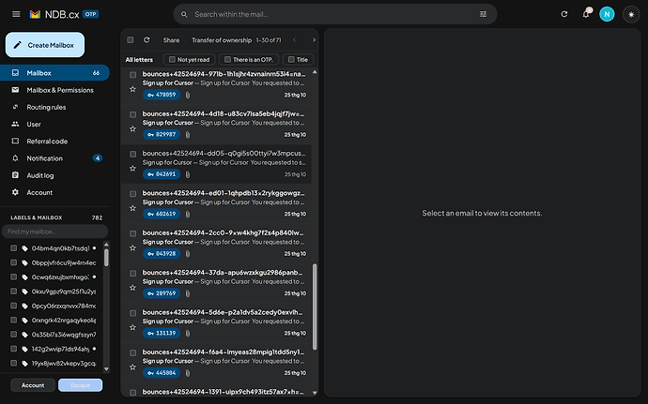Image resolution: width=648 pixels, height=404 pixels.
Task: Open Referral code page
Action: coord(54,142)
